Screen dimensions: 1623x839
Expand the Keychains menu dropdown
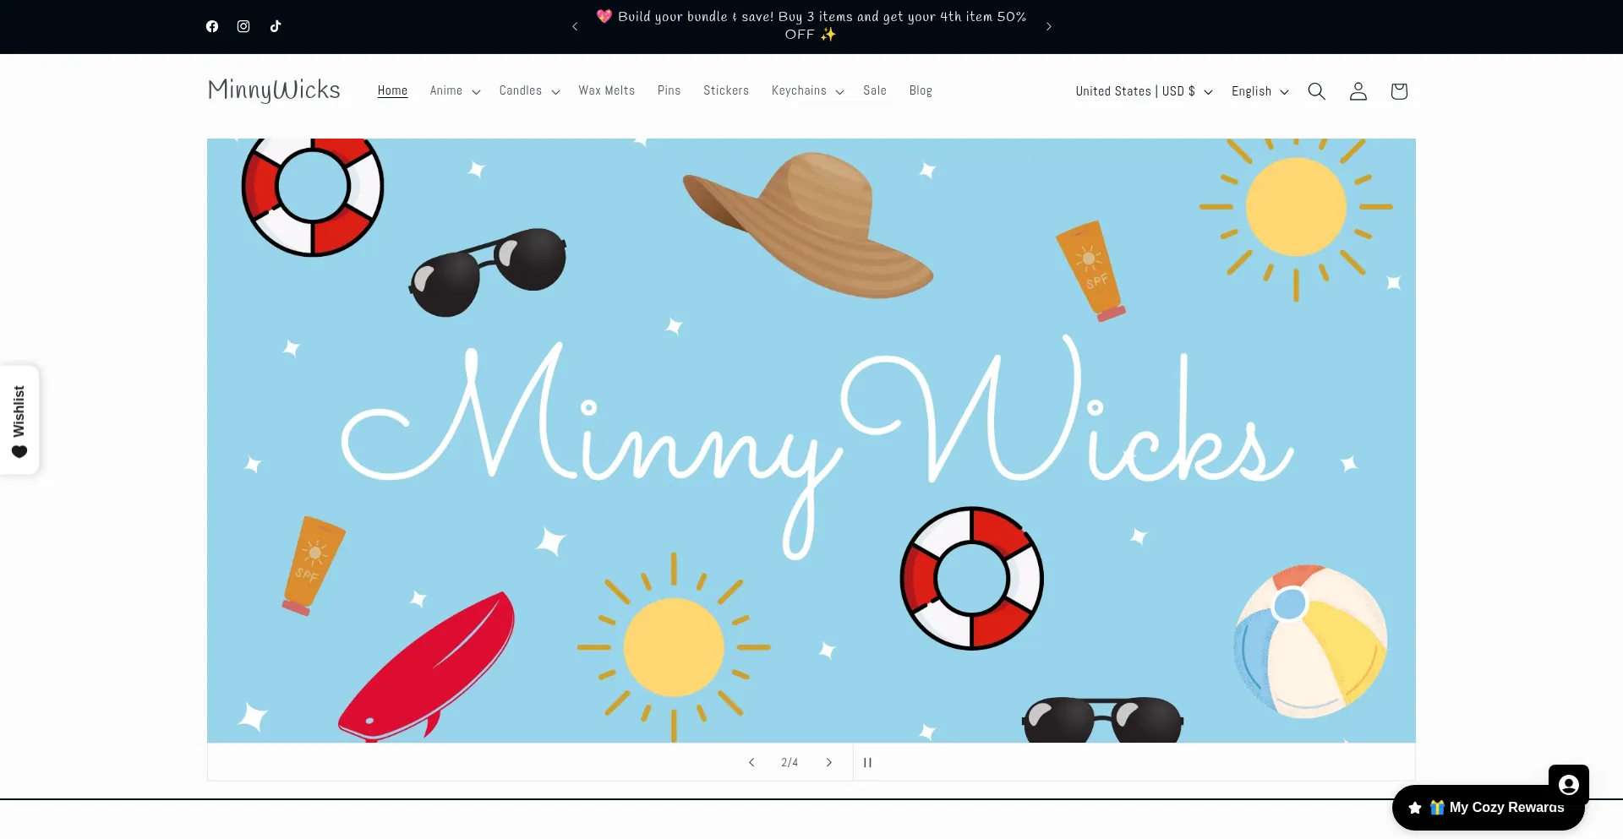point(807,90)
